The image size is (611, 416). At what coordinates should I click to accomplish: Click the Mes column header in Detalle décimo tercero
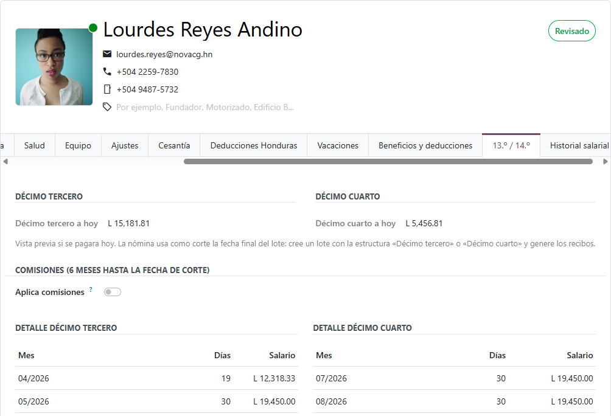coord(26,355)
